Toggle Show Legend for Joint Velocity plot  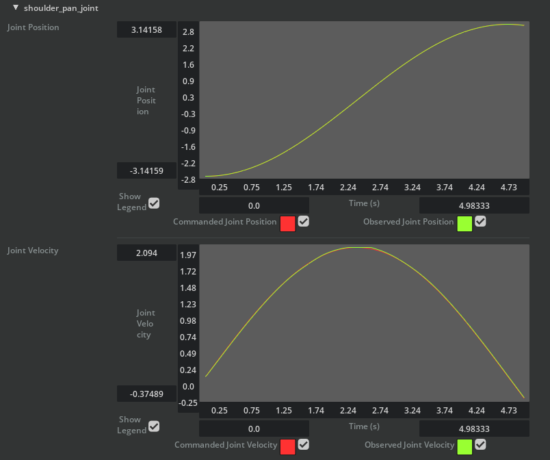pyautogui.click(x=154, y=426)
